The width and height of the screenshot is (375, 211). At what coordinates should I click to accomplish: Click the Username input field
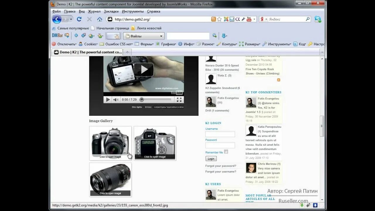pyautogui.click(x=220, y=134)
